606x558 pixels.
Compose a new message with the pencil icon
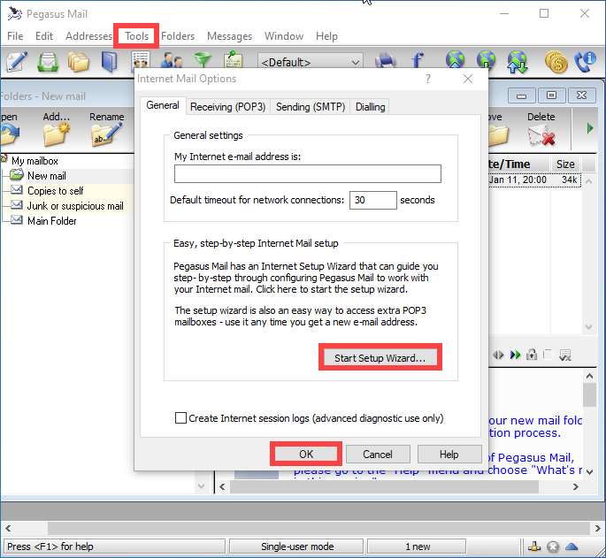[x=17, y=61]
